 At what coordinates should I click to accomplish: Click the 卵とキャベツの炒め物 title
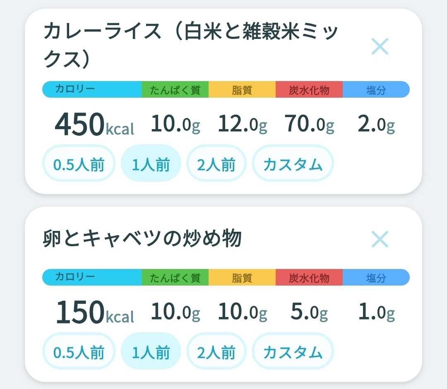(x=142, y=238)
